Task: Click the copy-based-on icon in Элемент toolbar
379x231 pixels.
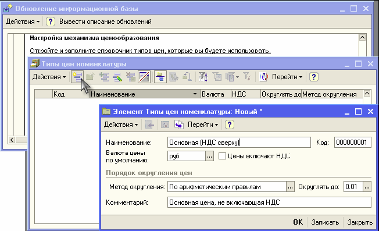Action: [x=179, y=125]
